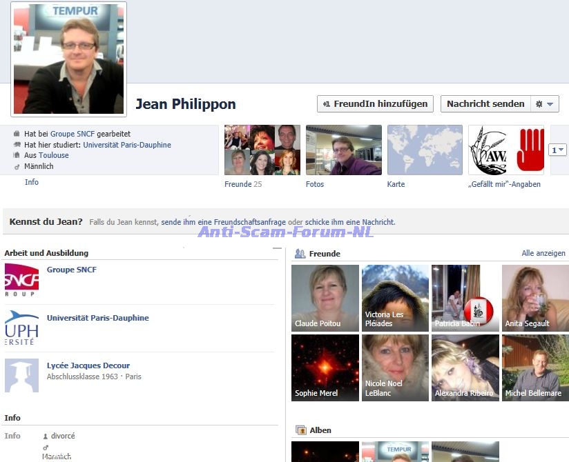Image resolution: width=569 pixels, height=462 pixels.
Task: Click the Alben section album icon
Action: 300,430
